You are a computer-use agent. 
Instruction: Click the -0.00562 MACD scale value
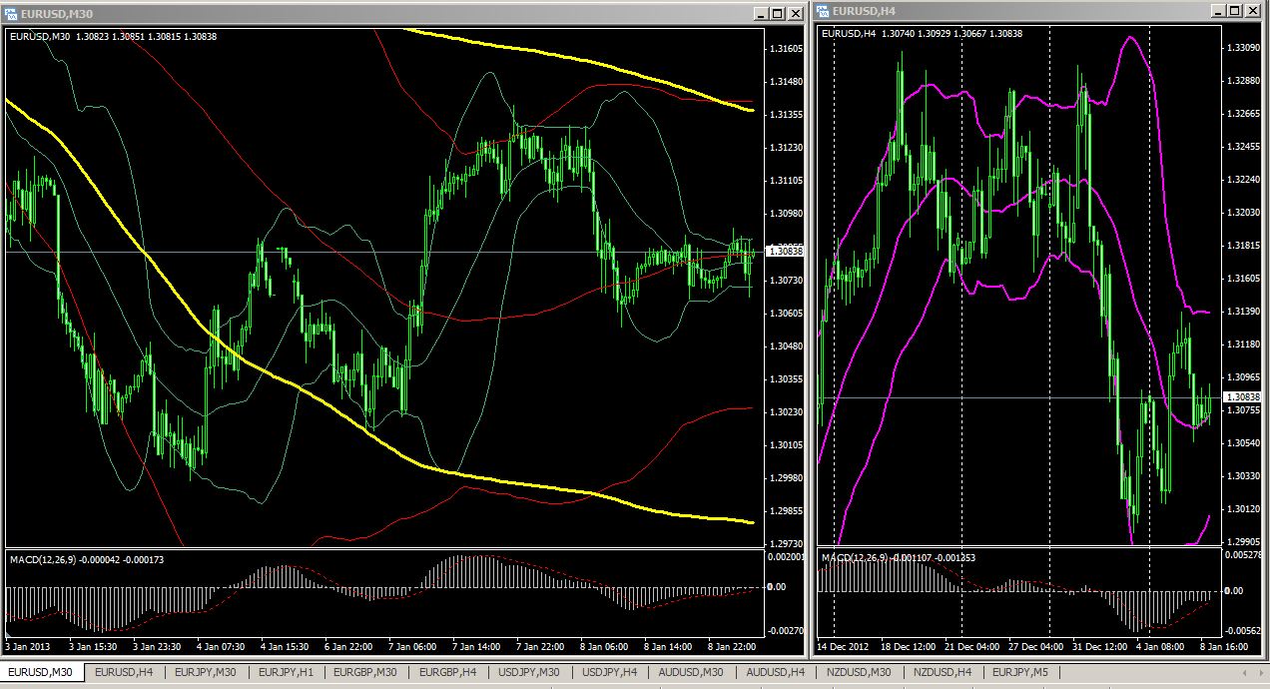1242,630
